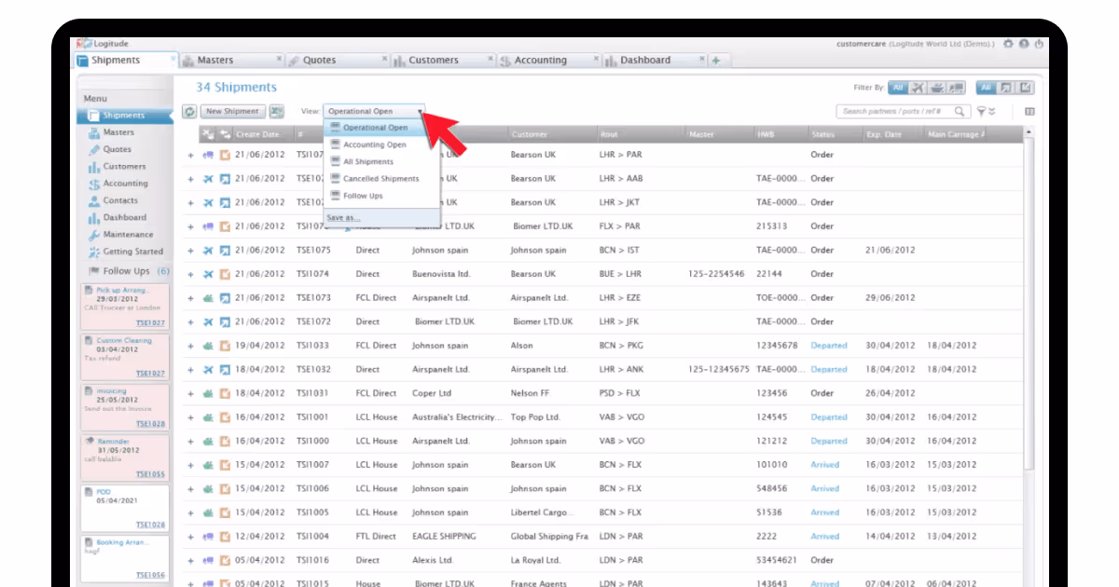Click the Excel export icon beside New Shipment

tap(277, 111)
